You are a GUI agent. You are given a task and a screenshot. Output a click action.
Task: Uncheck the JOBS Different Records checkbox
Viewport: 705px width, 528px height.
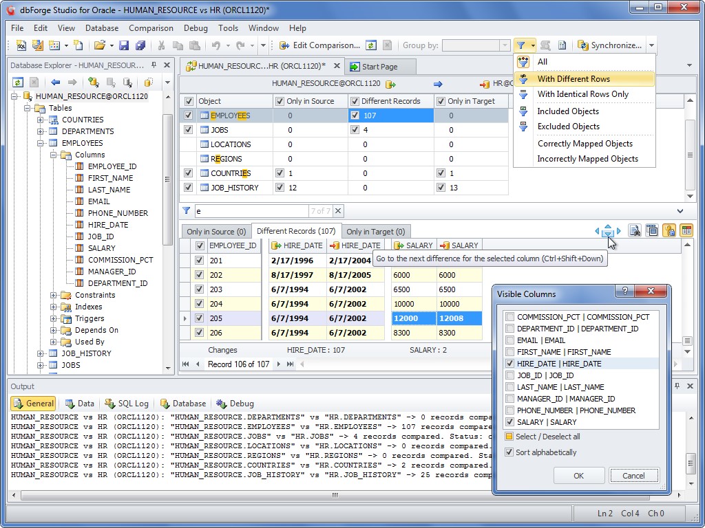355,130
